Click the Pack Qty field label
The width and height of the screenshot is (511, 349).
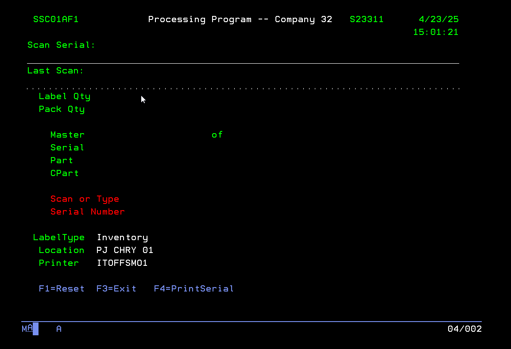pos(62,109)
